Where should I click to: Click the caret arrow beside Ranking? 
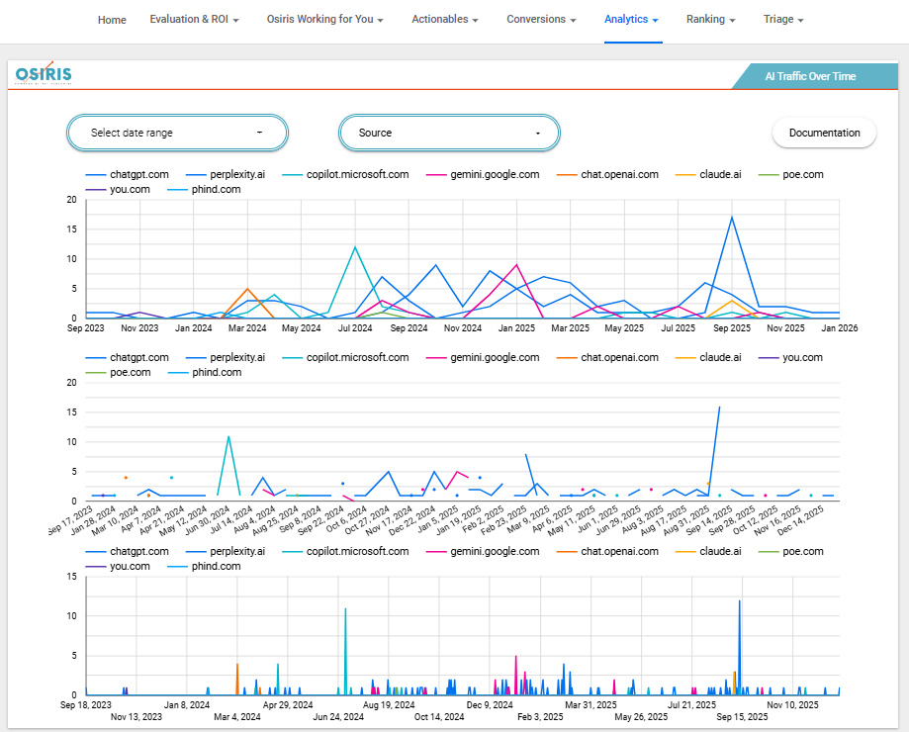(x=731, y=20)
